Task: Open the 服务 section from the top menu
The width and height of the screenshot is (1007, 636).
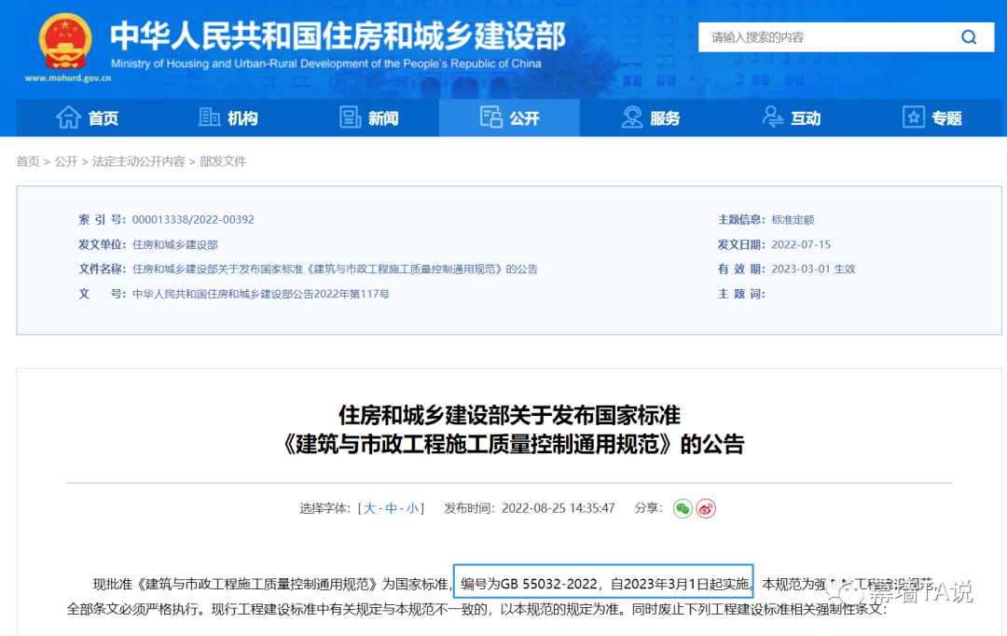Action: (653, 118)
